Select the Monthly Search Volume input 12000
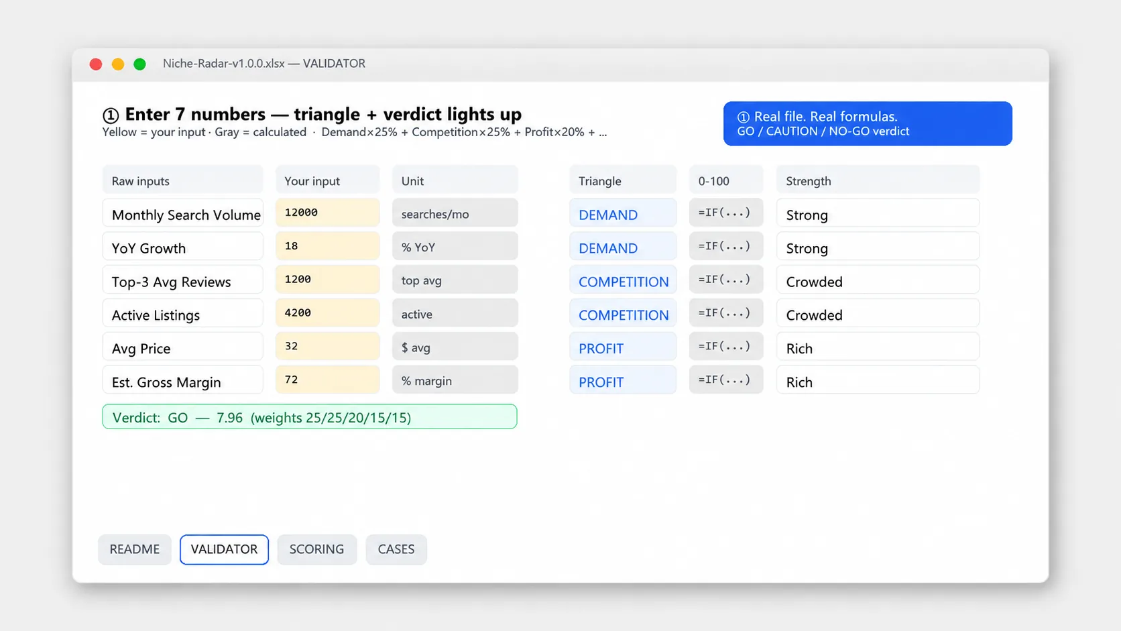Screen dimensions: 1121x631 tap(328, 213)
